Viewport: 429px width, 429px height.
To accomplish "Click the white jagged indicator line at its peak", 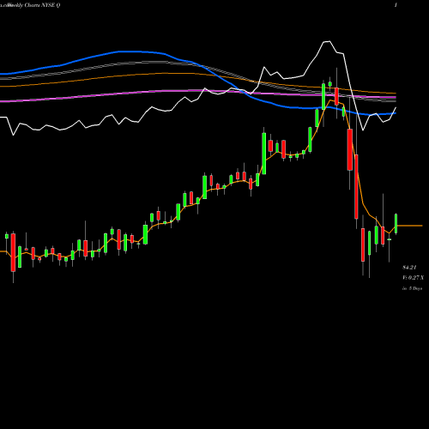I will tap(327, 42).
